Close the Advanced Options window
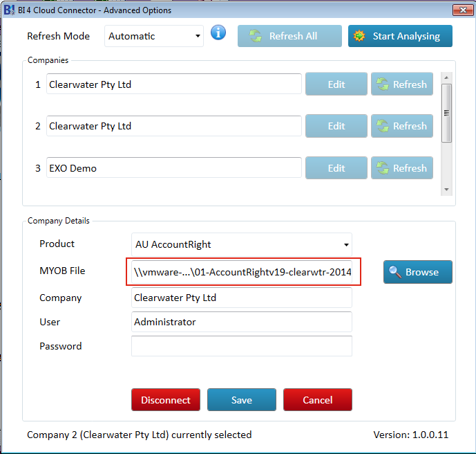Screen dimensions: 476x454 pyautogui.click(x=463, y=10)
